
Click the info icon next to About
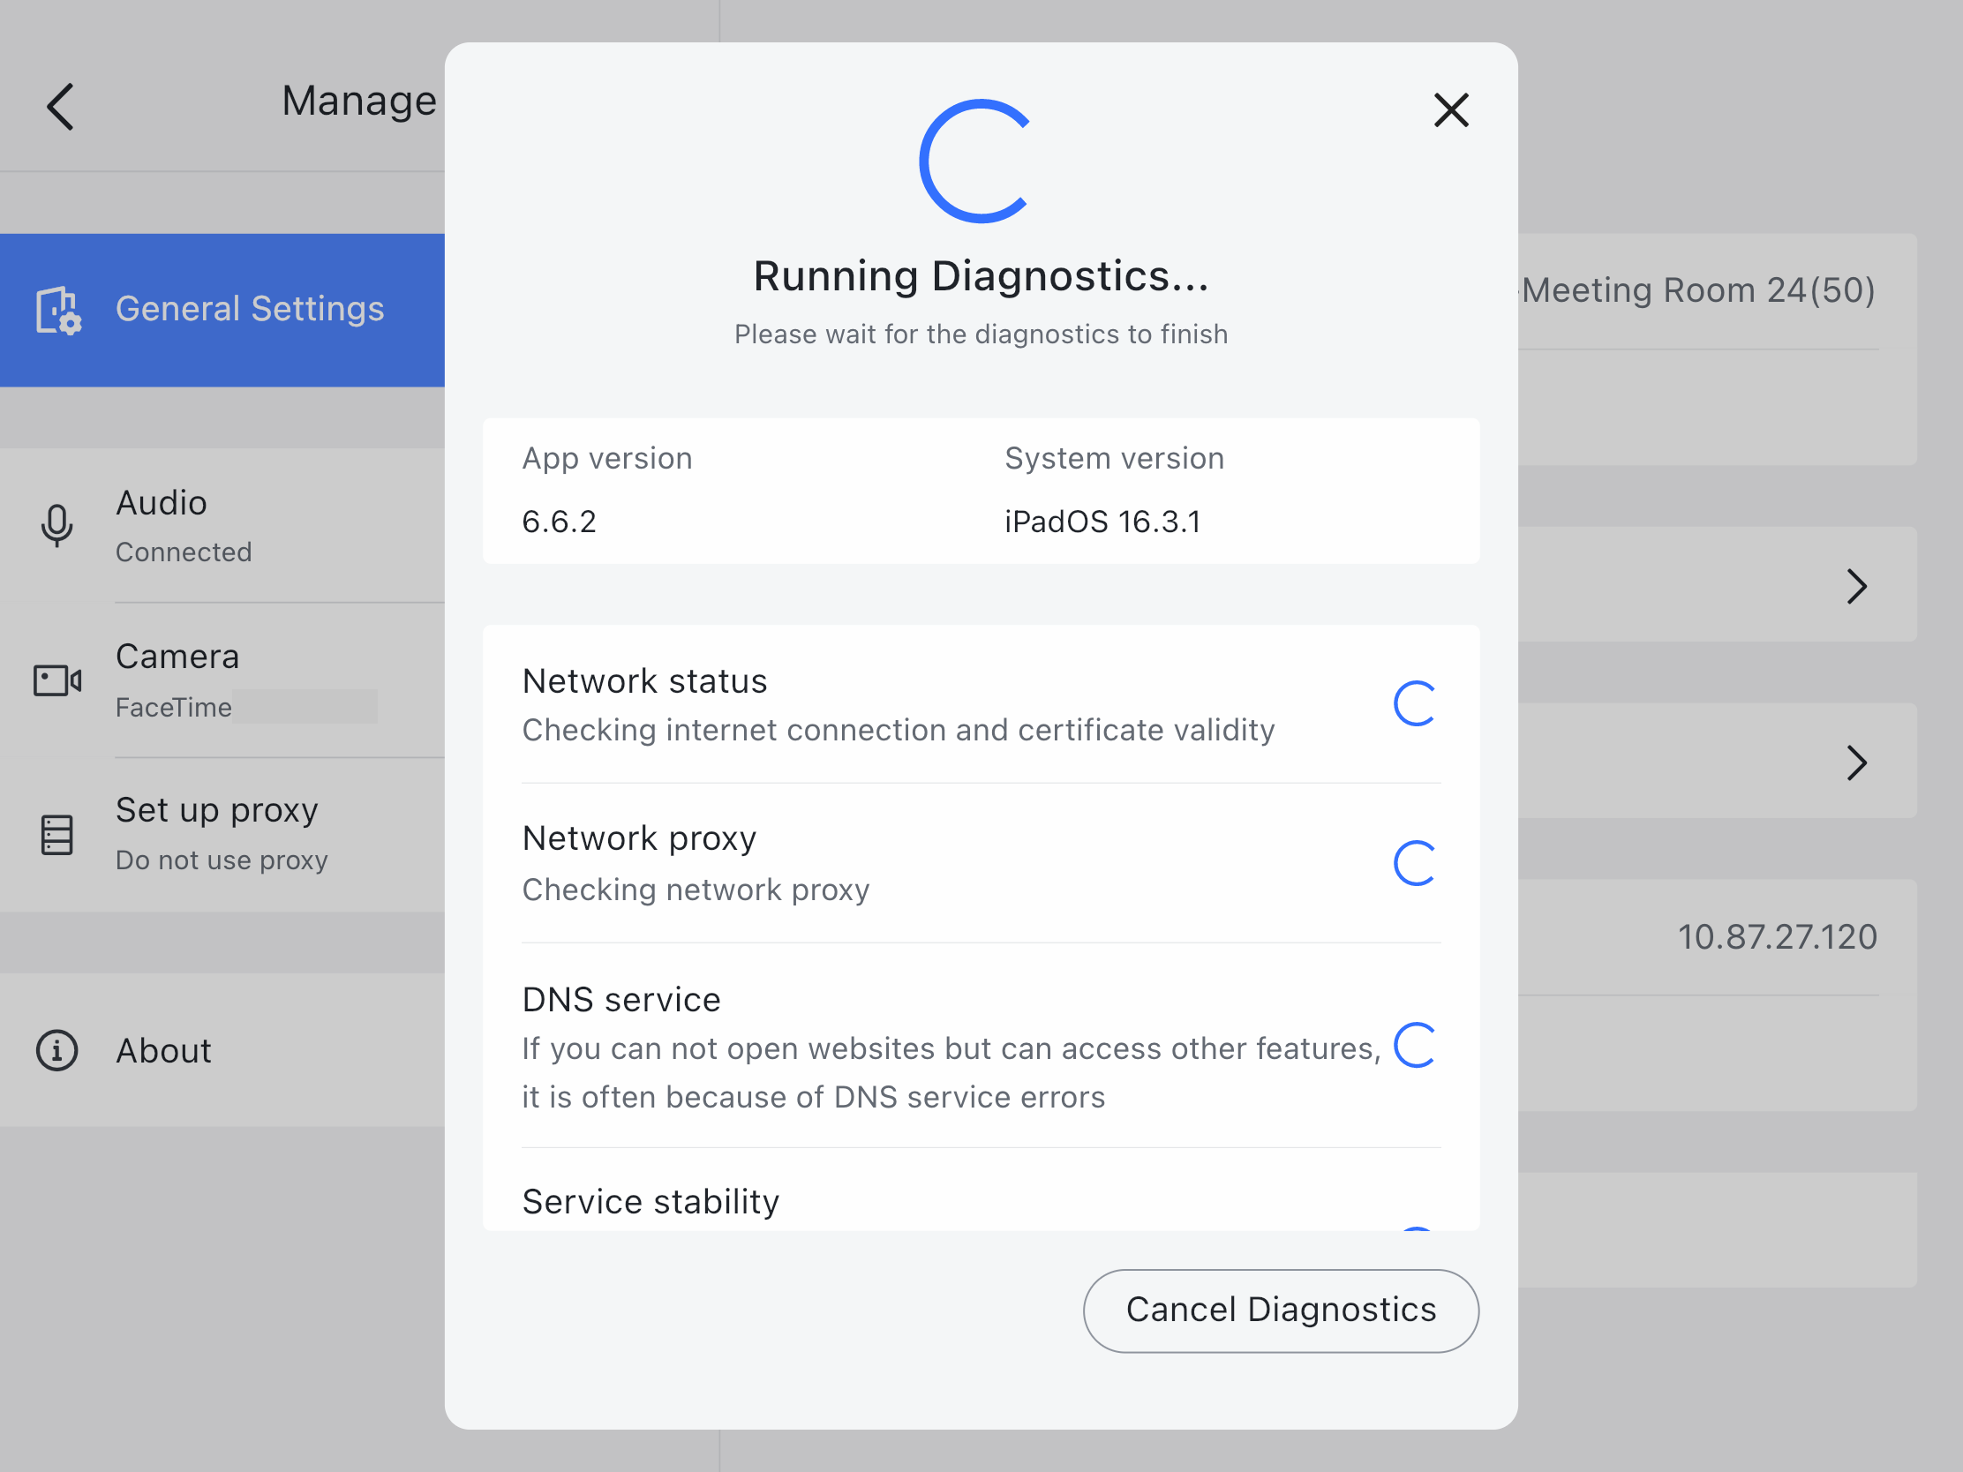click(x=56, y=1049)
